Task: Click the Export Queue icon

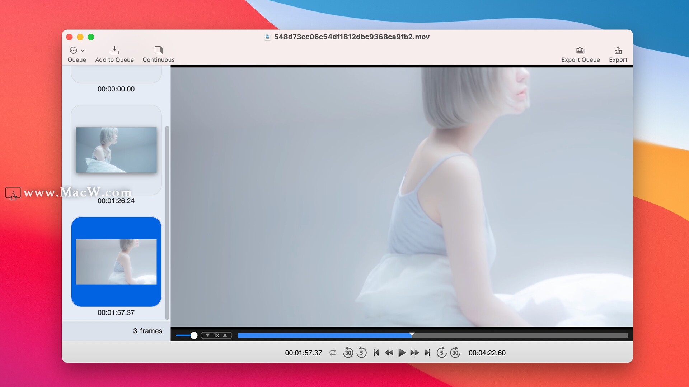Action: point(580,51)
